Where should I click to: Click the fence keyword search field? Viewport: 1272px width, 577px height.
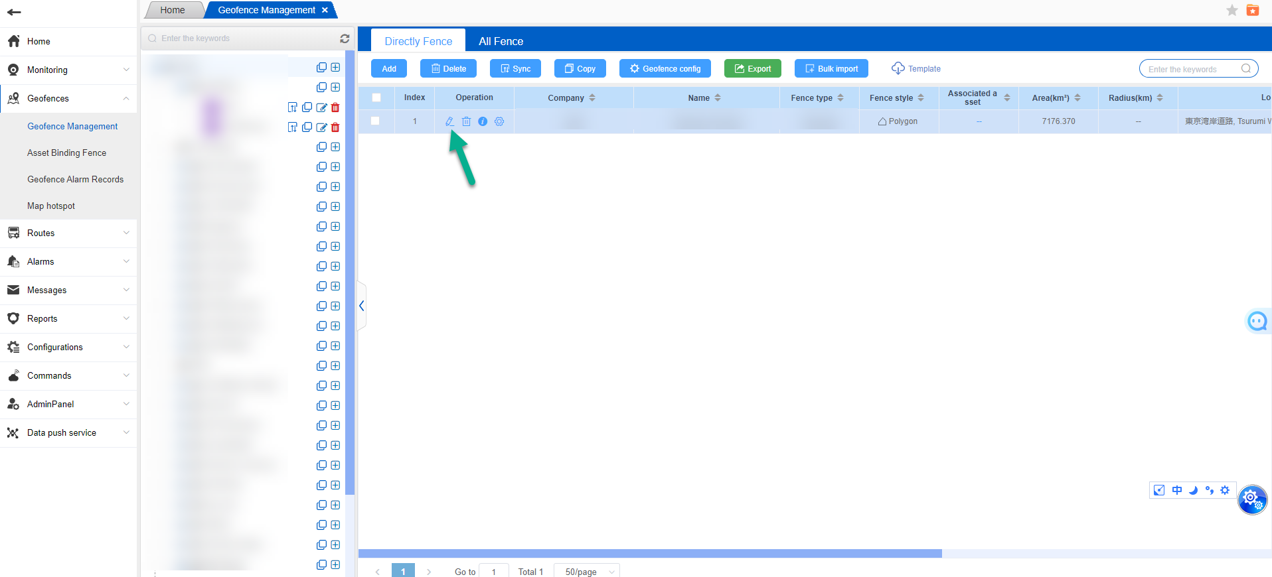(1192, 69)
